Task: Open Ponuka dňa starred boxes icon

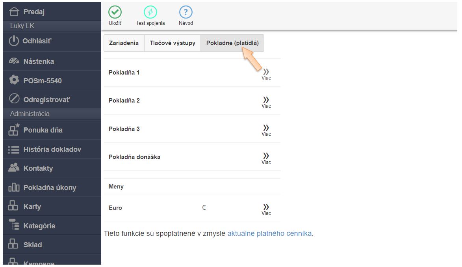Action: 14,129
